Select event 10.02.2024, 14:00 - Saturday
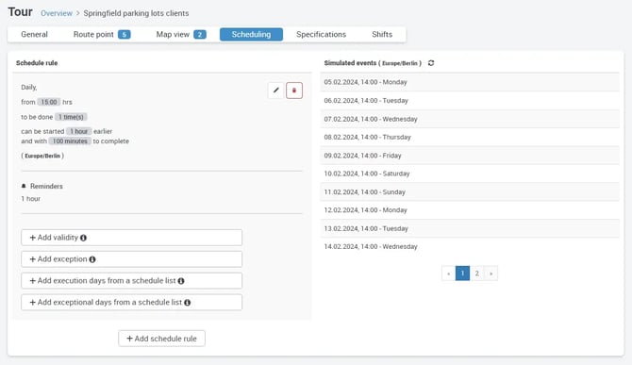 (470, 174)
